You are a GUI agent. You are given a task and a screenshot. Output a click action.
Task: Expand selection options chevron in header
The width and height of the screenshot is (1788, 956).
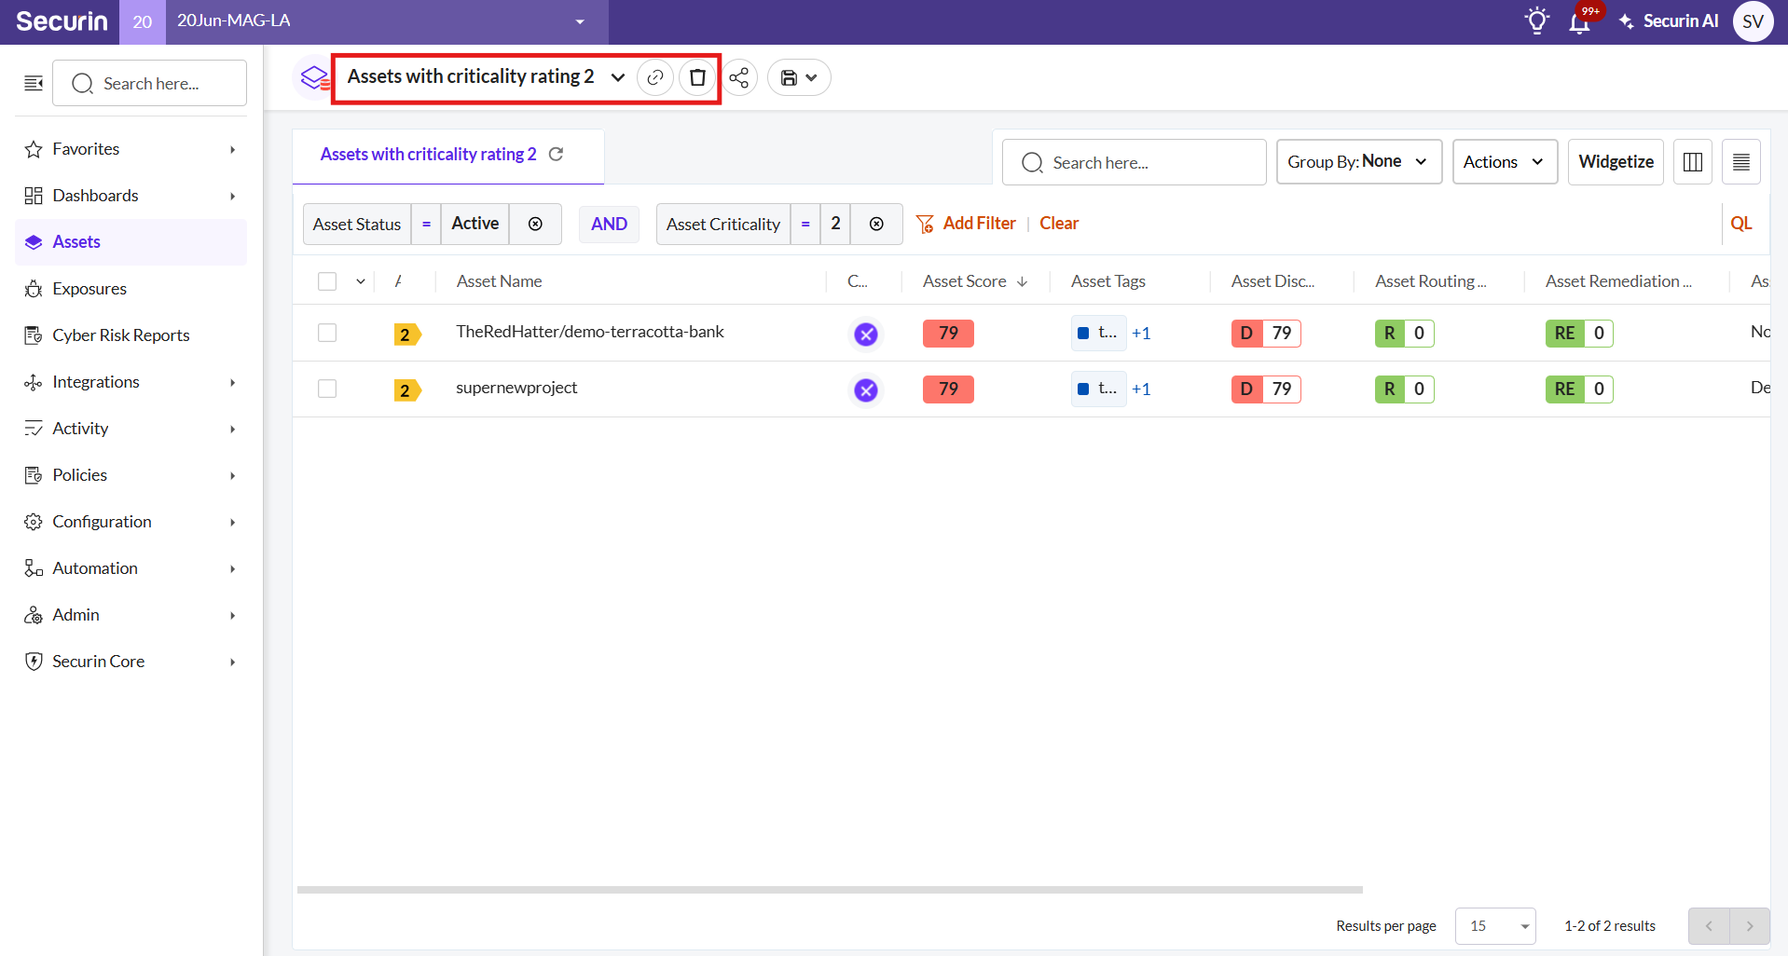(361, 281)
